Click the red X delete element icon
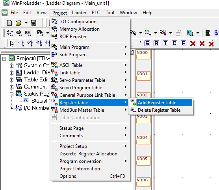 point(193,43)
